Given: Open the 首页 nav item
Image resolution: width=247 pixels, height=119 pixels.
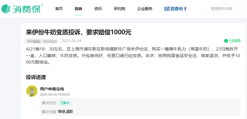Looking at the screenshot, I should point(59,9).
